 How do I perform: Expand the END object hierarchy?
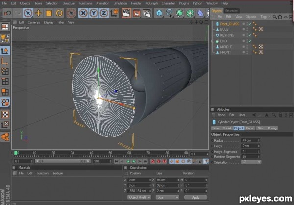pos(213,41)
